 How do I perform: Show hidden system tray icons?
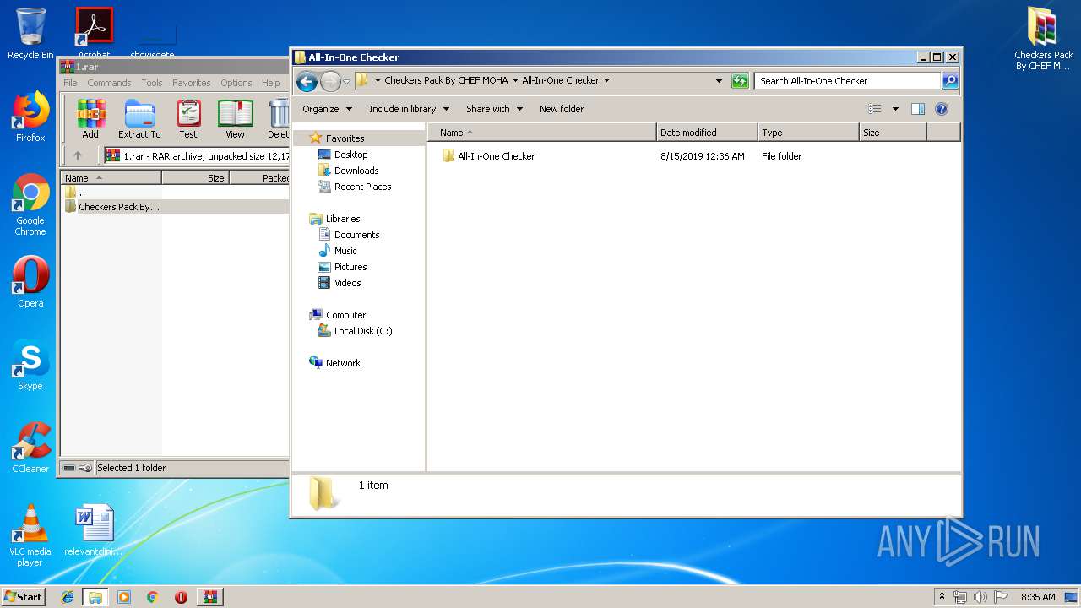pos(942,597)
